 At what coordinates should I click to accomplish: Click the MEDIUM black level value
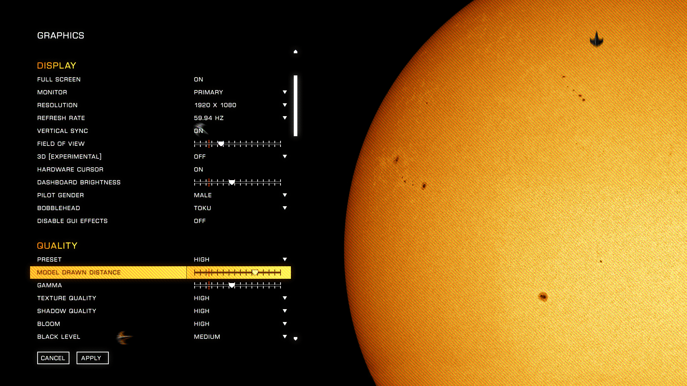207,337
